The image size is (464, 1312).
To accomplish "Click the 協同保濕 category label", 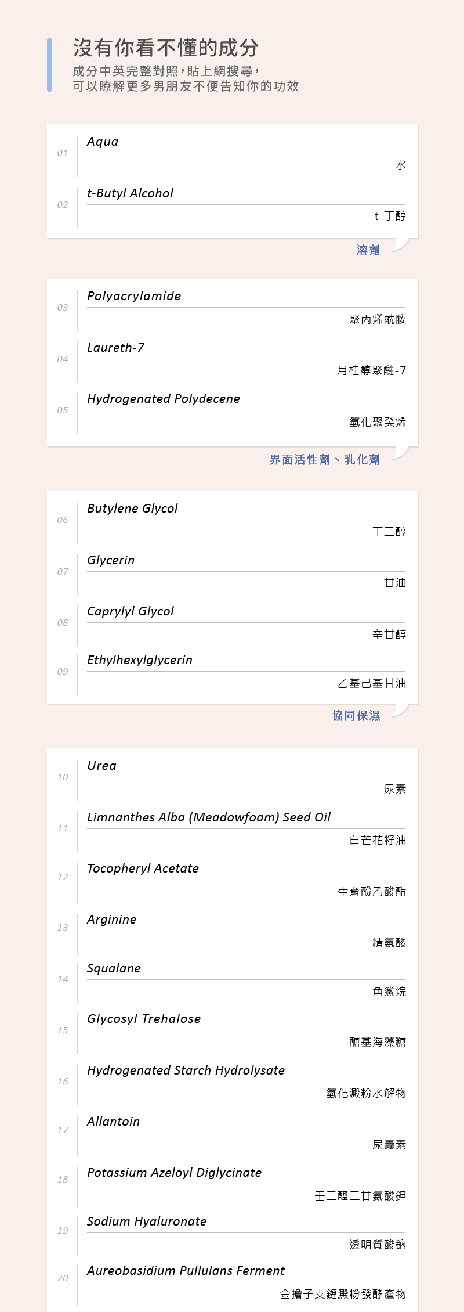I will click(356, 716).
